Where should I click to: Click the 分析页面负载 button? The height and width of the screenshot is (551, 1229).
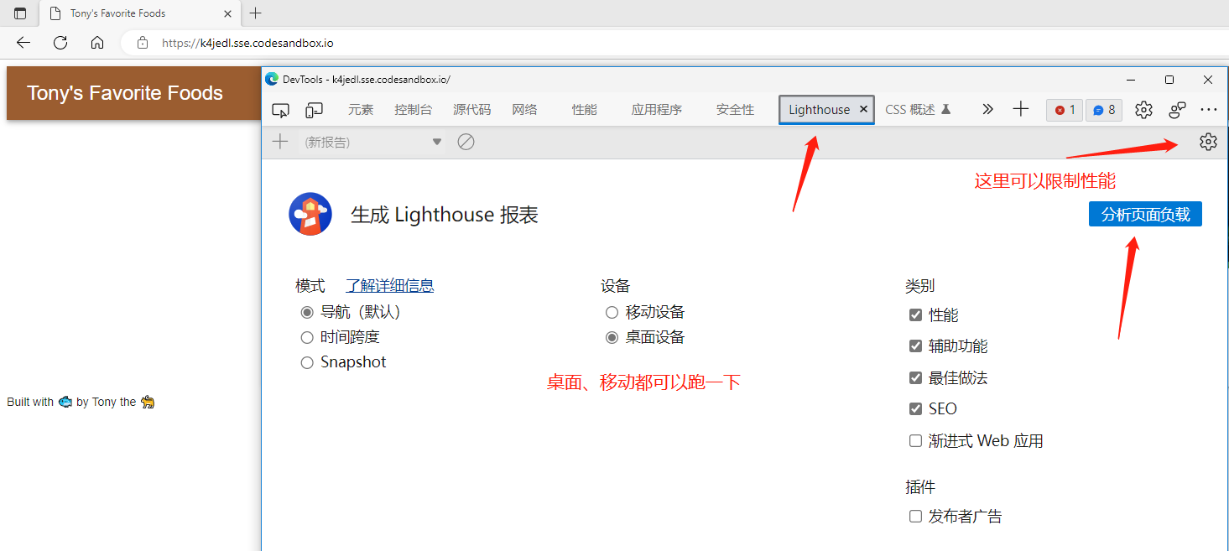click(1145, 214)
